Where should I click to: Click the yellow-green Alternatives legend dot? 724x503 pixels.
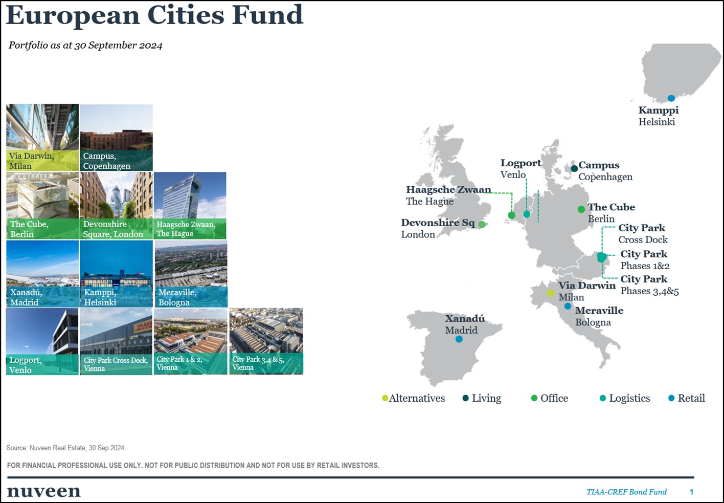[x=385, y=398]
